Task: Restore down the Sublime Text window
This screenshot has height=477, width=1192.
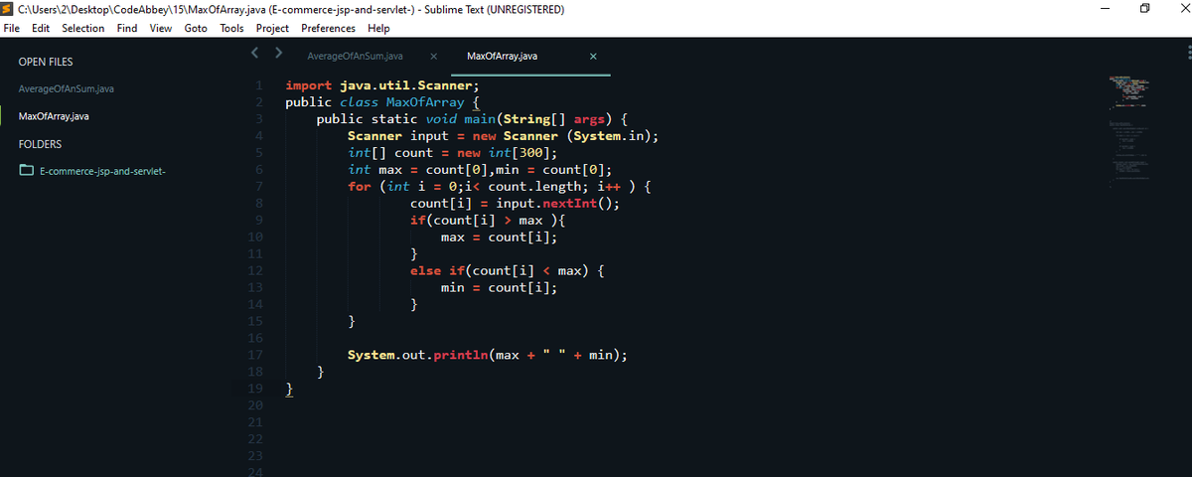Action: (x=1145, y=9)
